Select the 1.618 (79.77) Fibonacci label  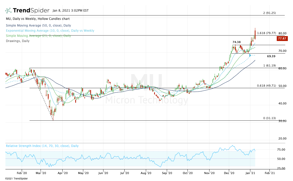click(x=266, y=33)
